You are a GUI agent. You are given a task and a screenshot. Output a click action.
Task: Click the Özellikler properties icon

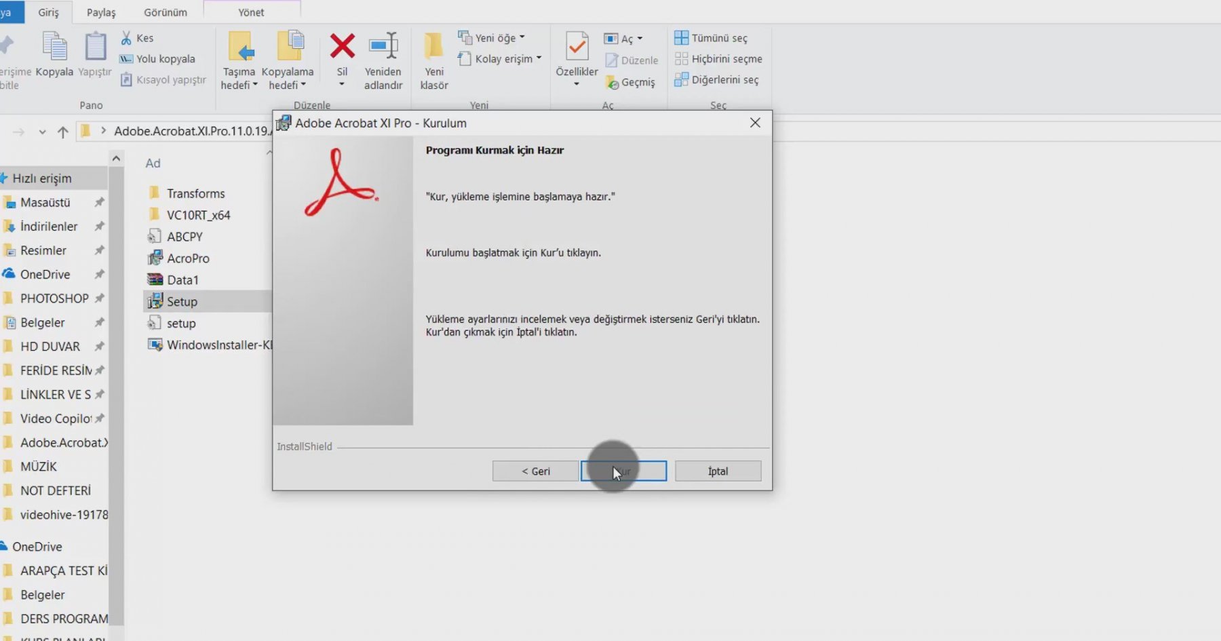coord(577,46)
